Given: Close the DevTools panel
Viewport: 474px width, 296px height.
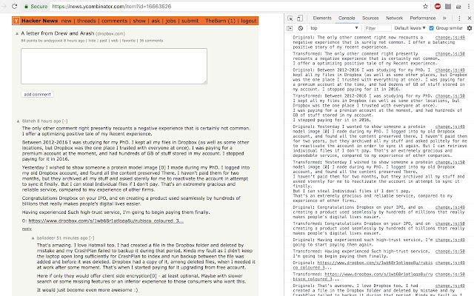Looking at the screenshot, I should tap(469, 18).
